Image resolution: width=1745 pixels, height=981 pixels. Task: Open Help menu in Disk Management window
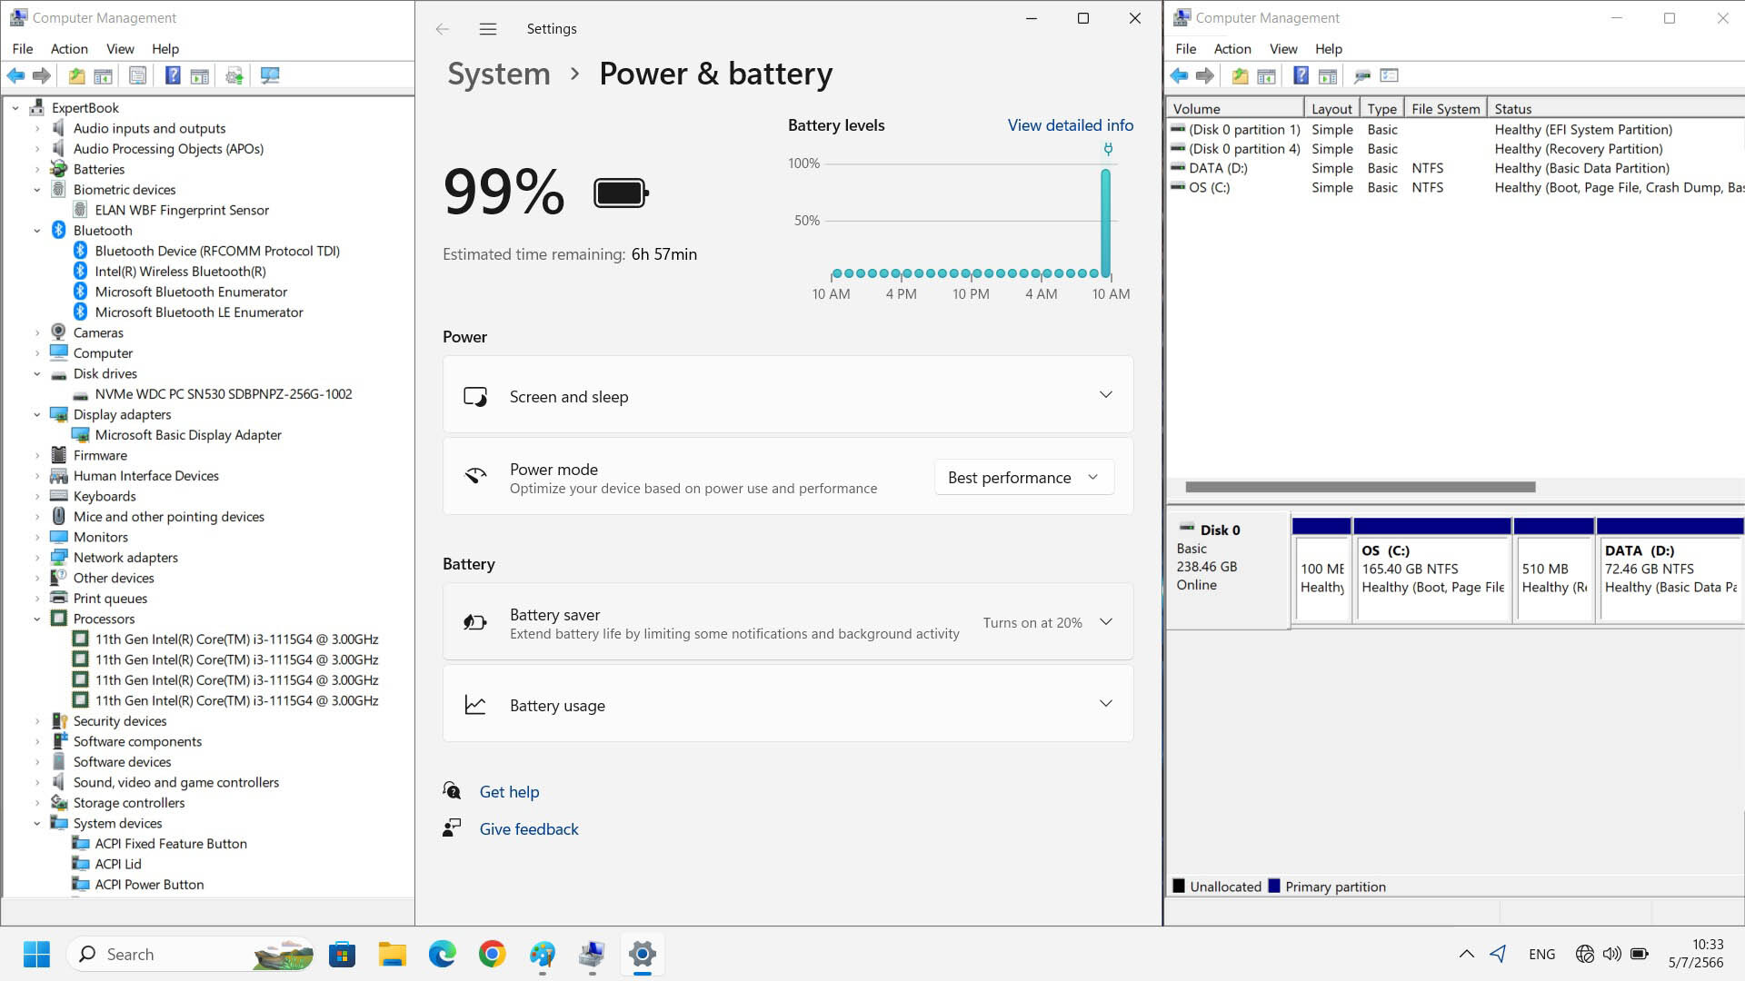point(1328,49)
